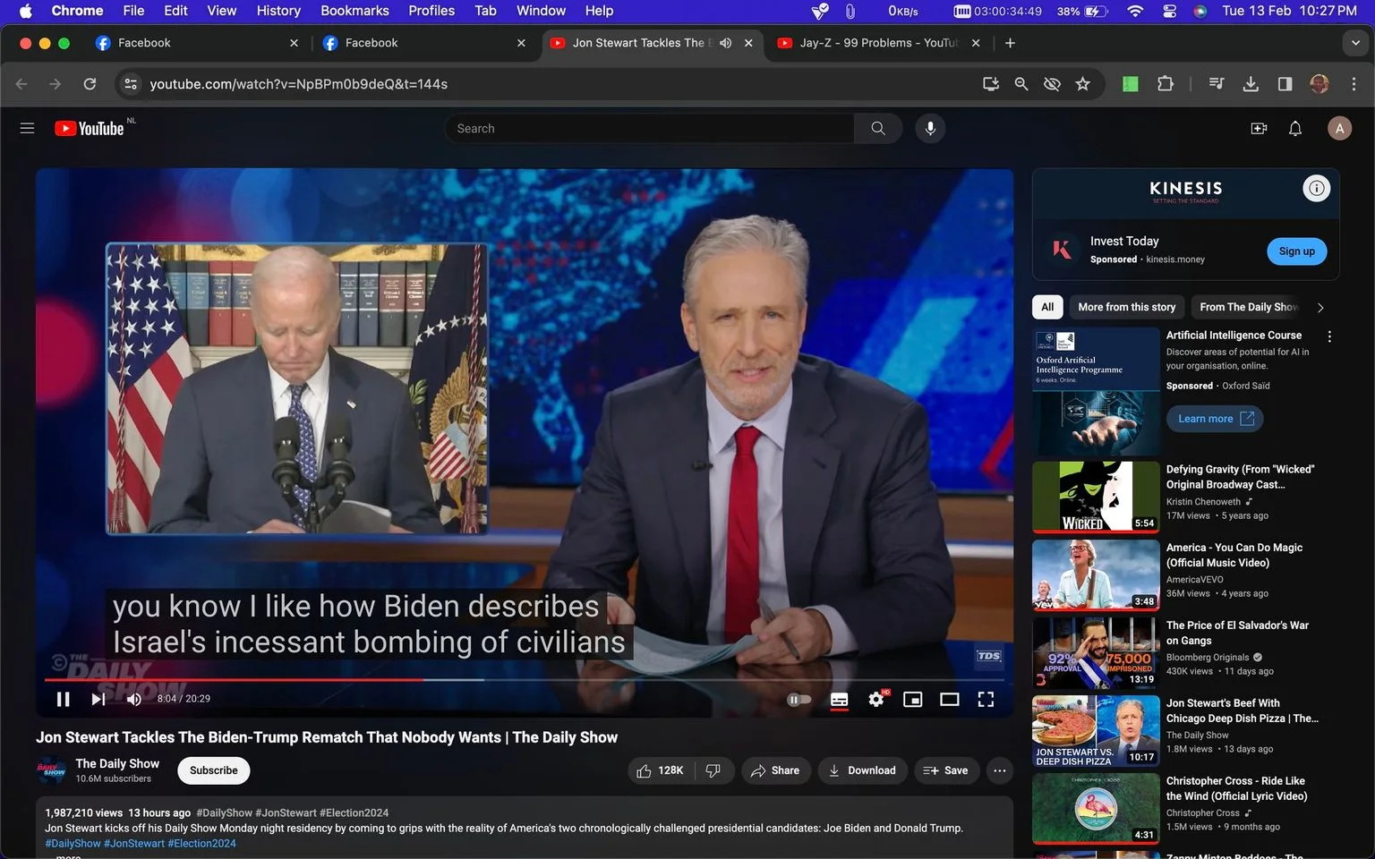Screen dimensions: 1375x859
Task: Open YouTube notifications bell
Action: click(1294, 129)
